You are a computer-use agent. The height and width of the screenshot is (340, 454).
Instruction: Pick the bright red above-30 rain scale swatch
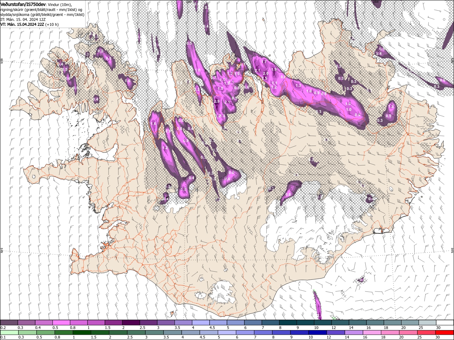point(444,332)
